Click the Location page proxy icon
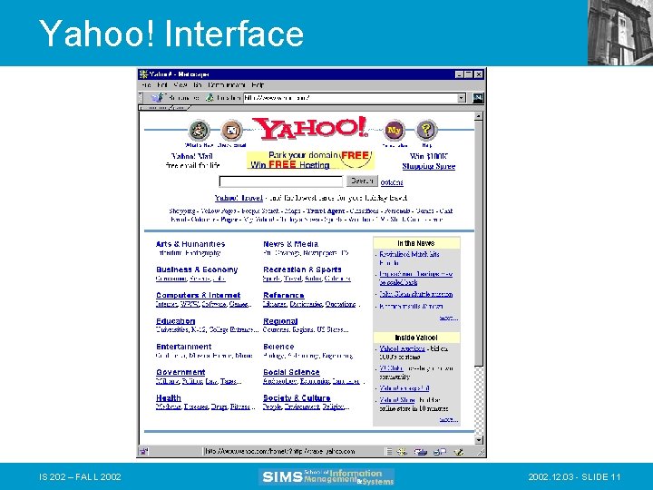Viewport: 653px width, 490px height. click(x=210, y=98)
